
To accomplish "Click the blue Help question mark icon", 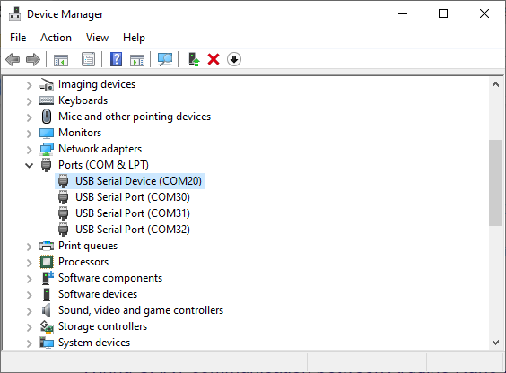I will click(116, 60).
